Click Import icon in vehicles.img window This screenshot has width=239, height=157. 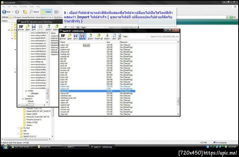point(107,37)
